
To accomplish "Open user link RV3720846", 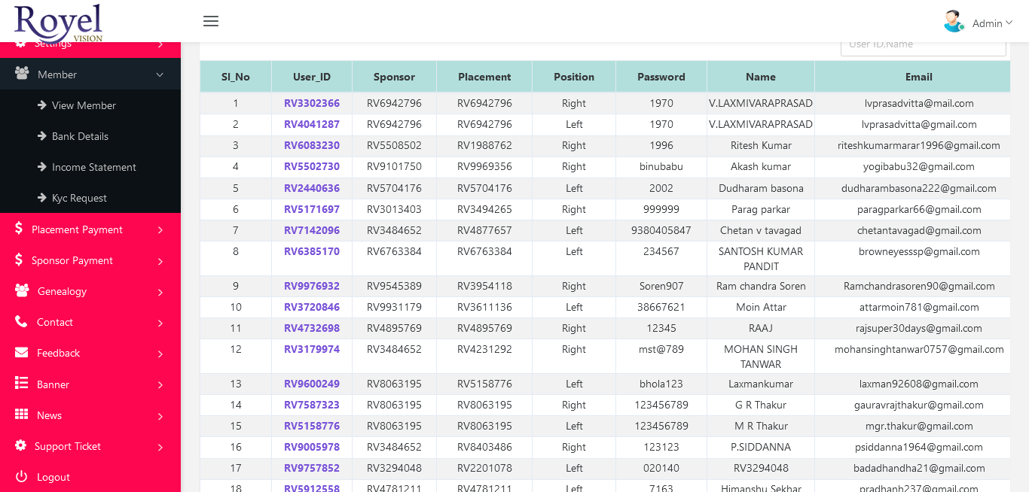I will (312, 307).
